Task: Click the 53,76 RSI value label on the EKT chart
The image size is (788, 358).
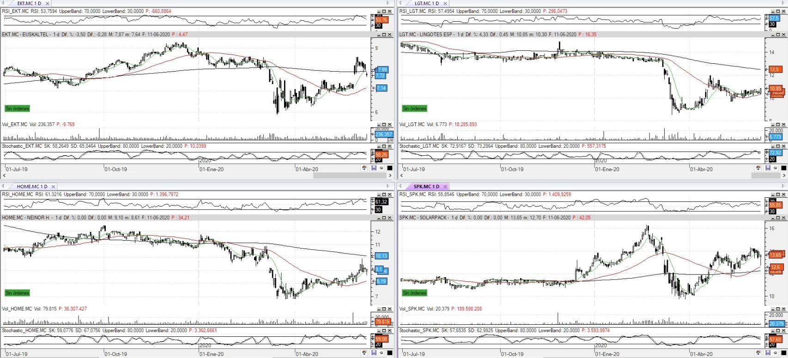Action: pyautogui.click(x=382, y=20)
